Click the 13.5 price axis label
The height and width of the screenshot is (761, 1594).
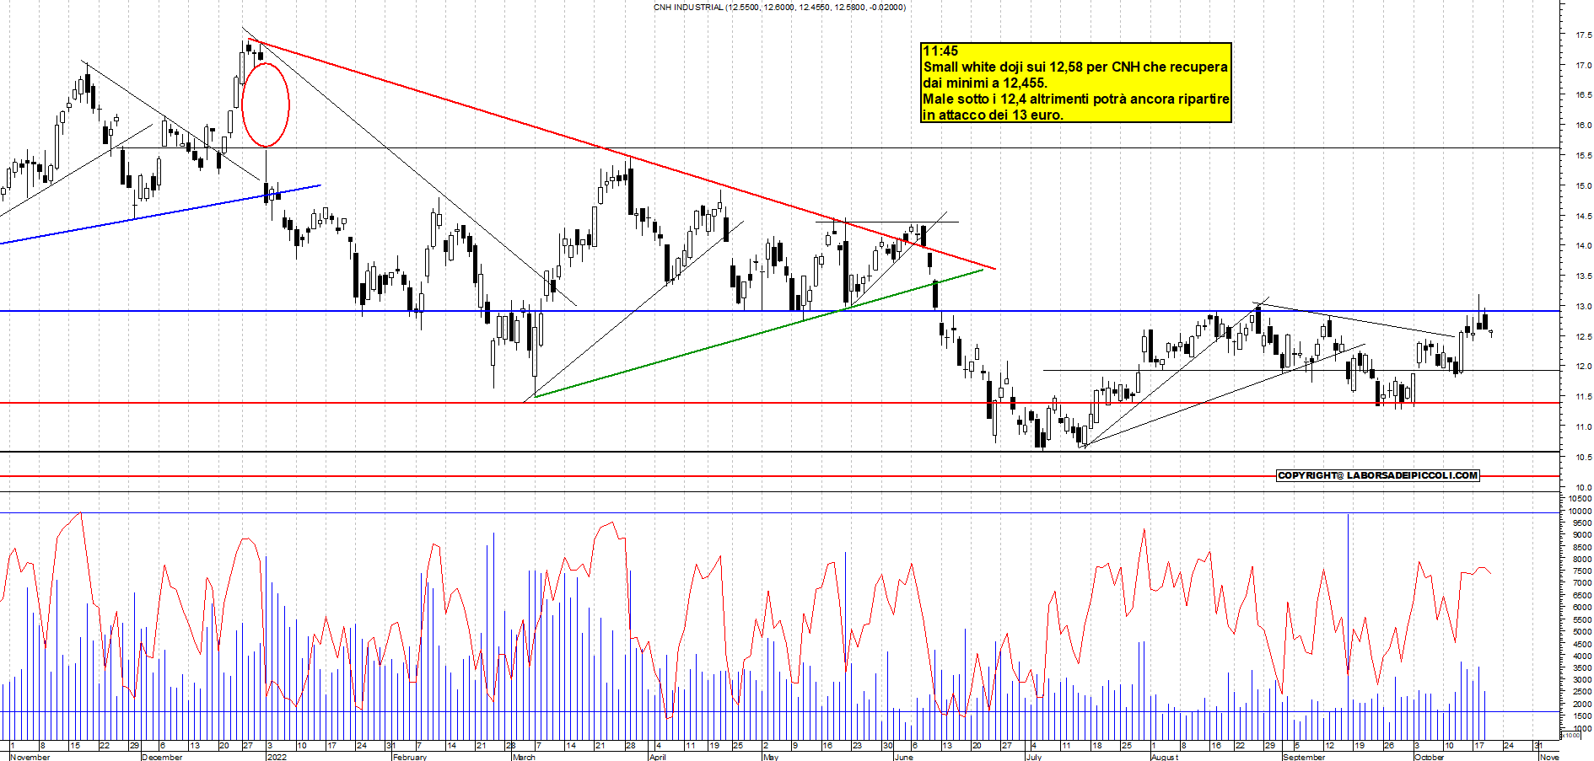pyautogui.click(x=1583, y=276)
